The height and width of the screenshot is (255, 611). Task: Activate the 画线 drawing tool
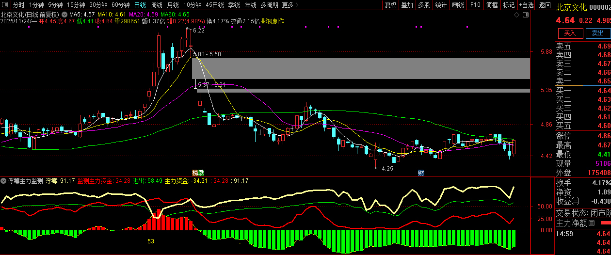[x=458, y=5]
